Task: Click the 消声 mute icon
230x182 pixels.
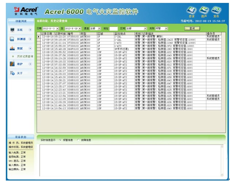Action: click(204, 11)
